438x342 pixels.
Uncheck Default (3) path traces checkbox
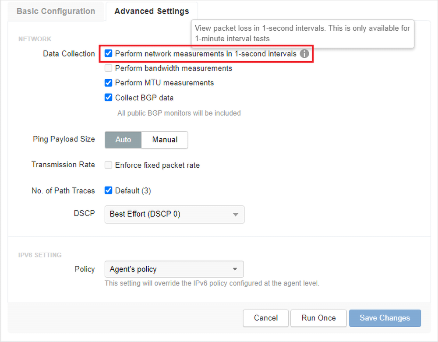109,190
